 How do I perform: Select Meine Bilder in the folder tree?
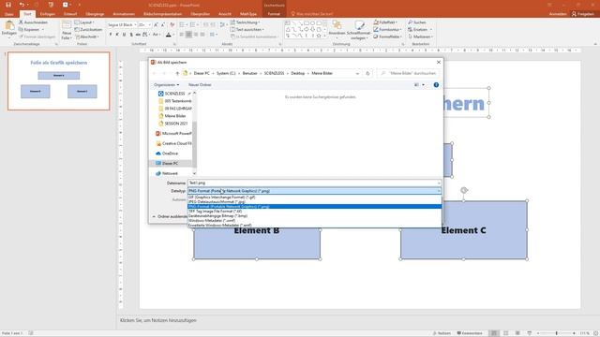172,116
